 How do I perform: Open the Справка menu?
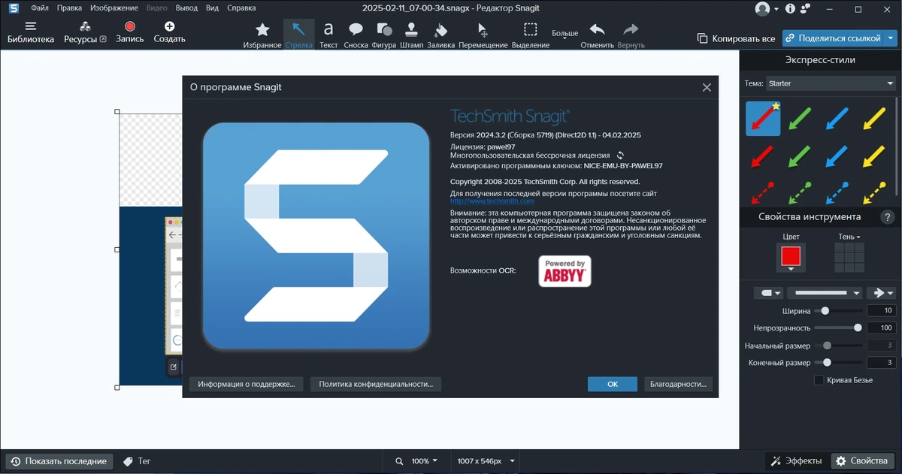241,8
